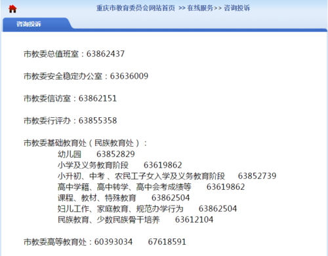Screen dimensions: 328x256
Task: Click 高等教育处 number 60393034
Action: point(113,242)
